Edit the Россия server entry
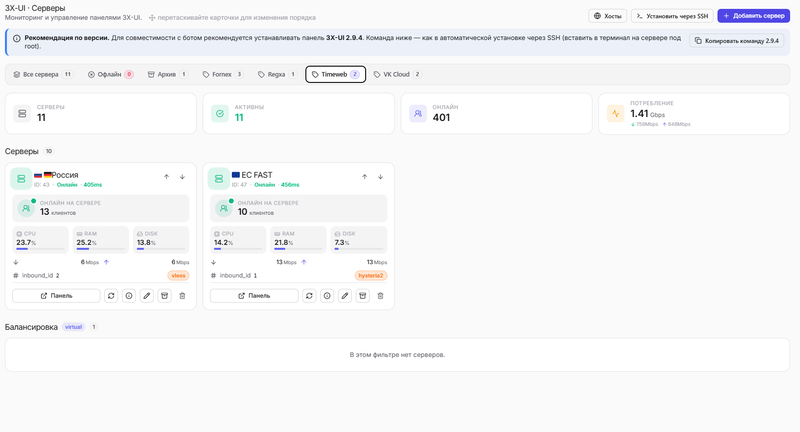 [x=147, y=296]
